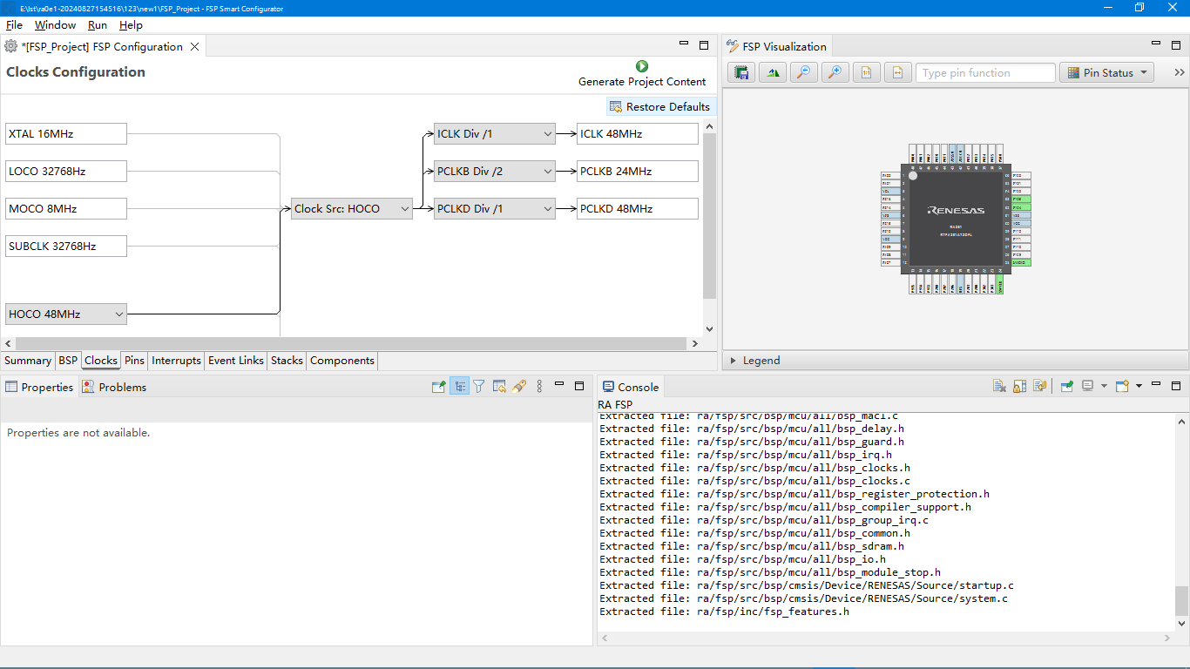Open the Open Console dropdown arrow
Image resolution: width=1190 pixels, height=669 pixels.
[x=1139, y=387]
